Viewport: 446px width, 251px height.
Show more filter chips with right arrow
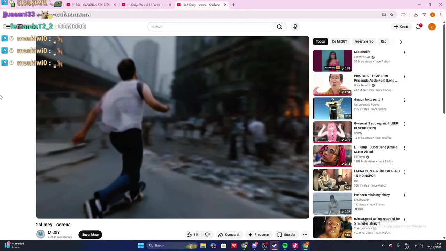pos(401,42)
